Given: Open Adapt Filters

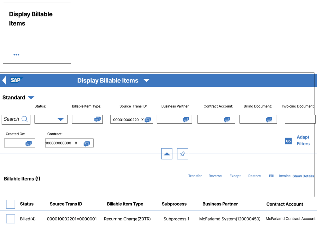Looking at the screenshot, I should (x=303, y=140).
